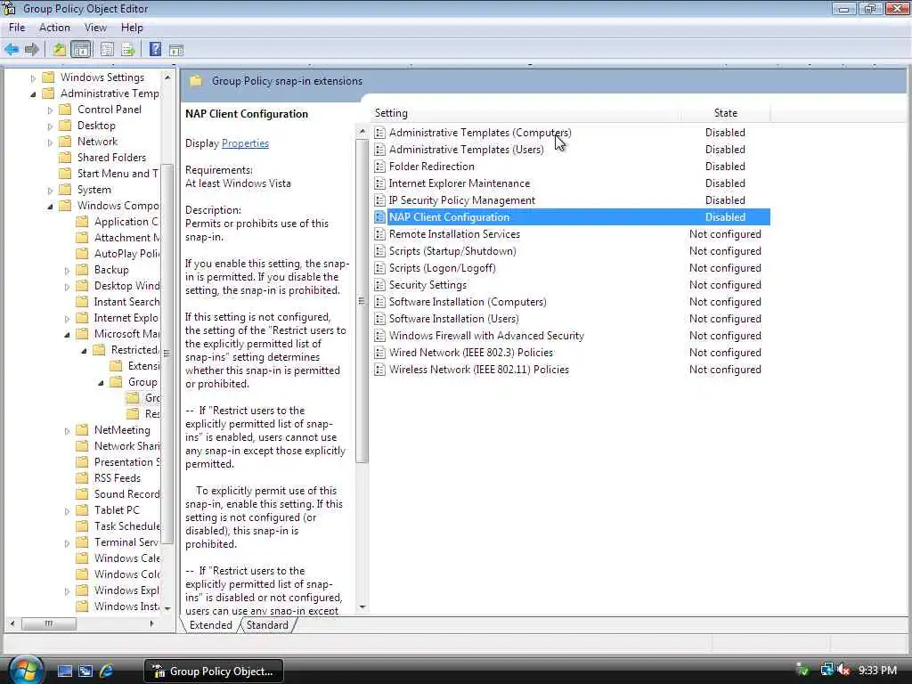Click the tree pane horizontal scrollbar thumb
The width and height of the screenshot is (912, 684).
(x=49, y=623)
